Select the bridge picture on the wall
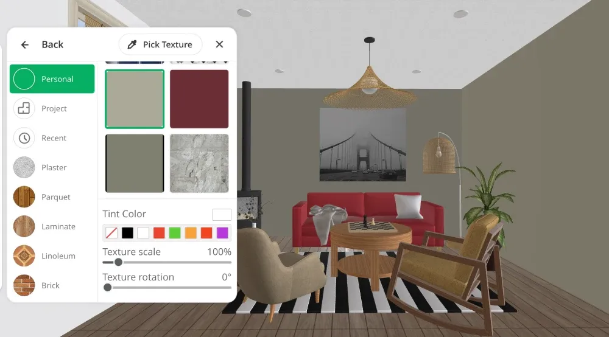 tap(363, 145)
